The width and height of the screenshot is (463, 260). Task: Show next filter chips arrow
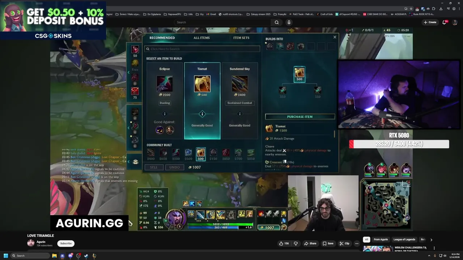431,239
